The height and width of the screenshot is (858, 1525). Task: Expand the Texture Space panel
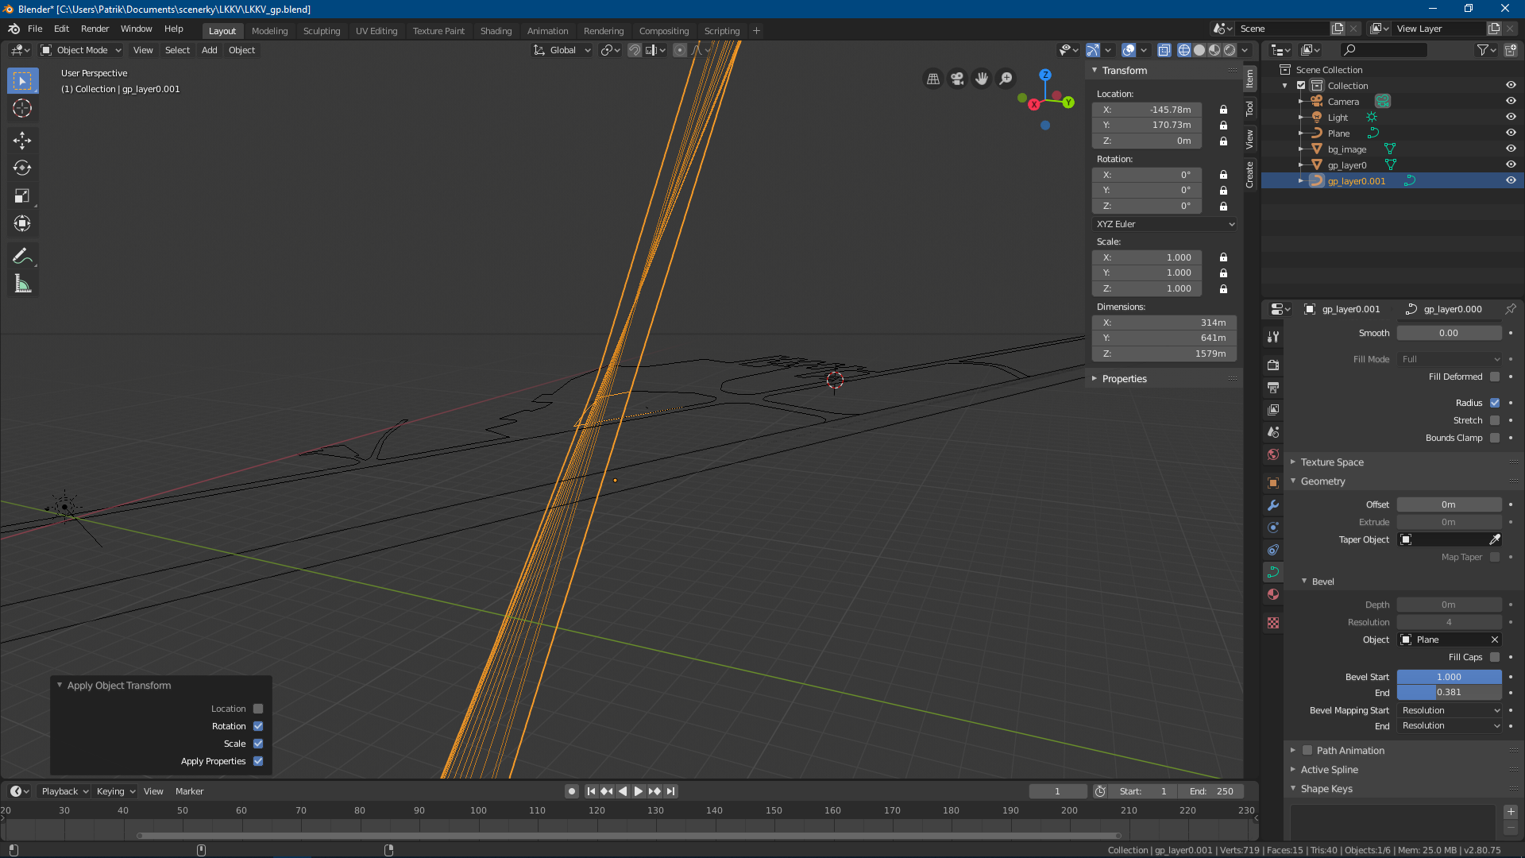pyautogui.click(x=1332, y=462)
